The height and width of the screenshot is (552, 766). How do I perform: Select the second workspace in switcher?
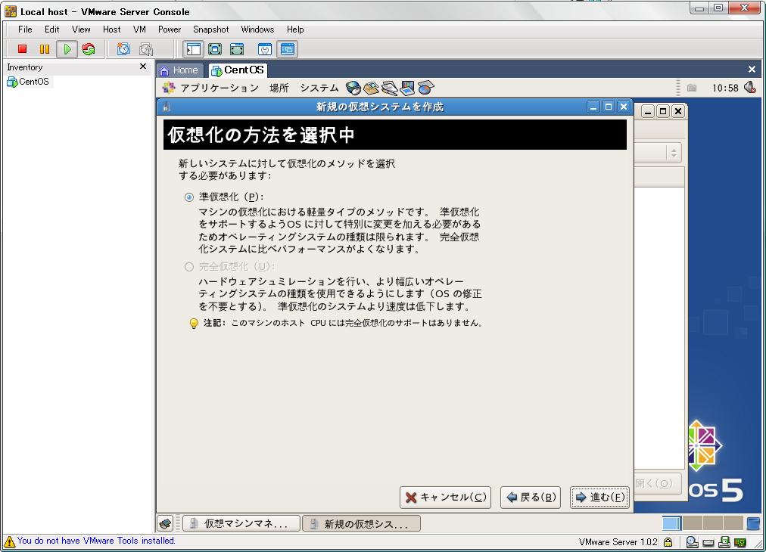pyautogui.click(x=693, y=523)
